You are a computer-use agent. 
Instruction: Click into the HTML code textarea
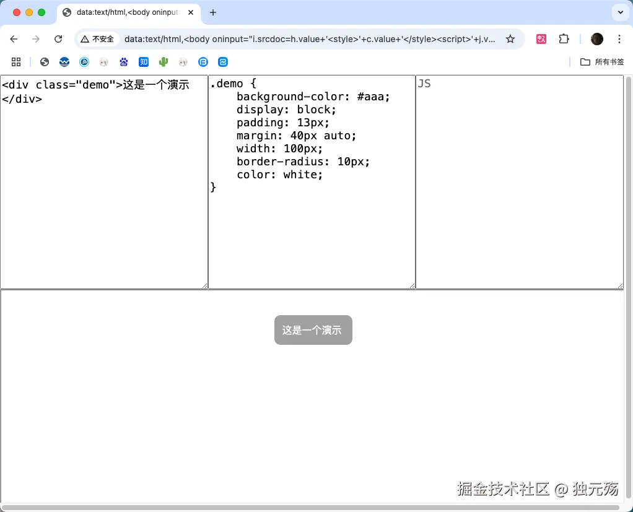point(104,182)
